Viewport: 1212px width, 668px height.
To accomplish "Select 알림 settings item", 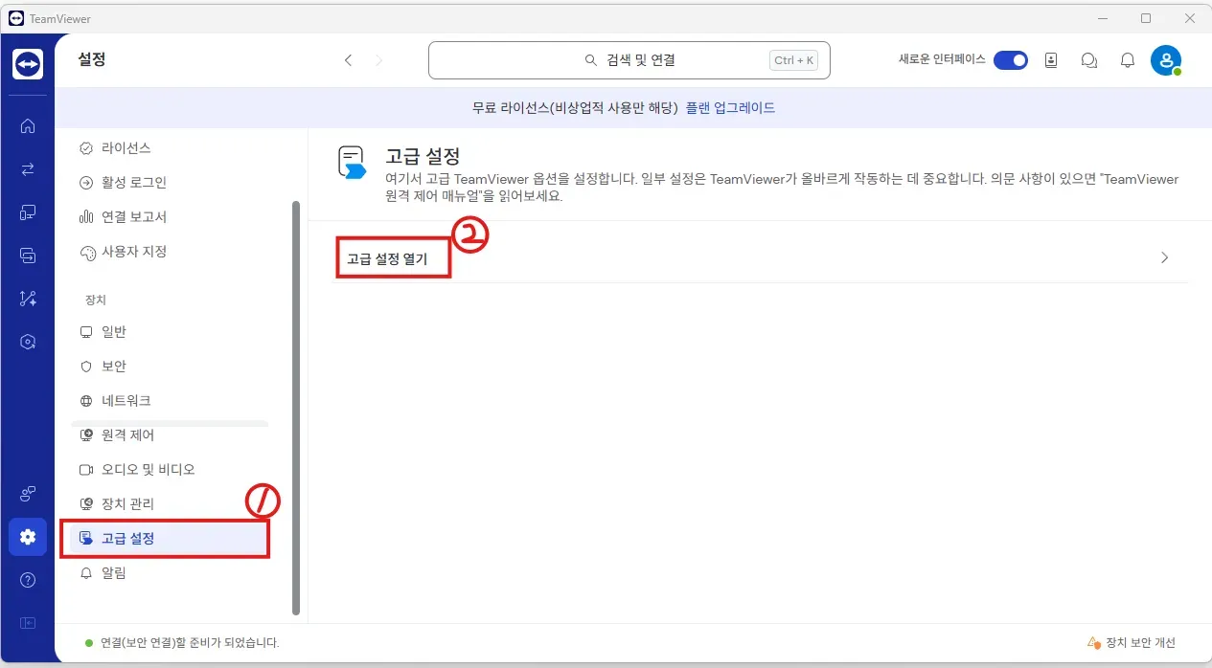I will 113,573.
